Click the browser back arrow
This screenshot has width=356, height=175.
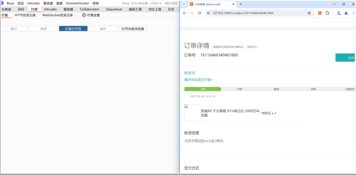(x=184, y=13)
